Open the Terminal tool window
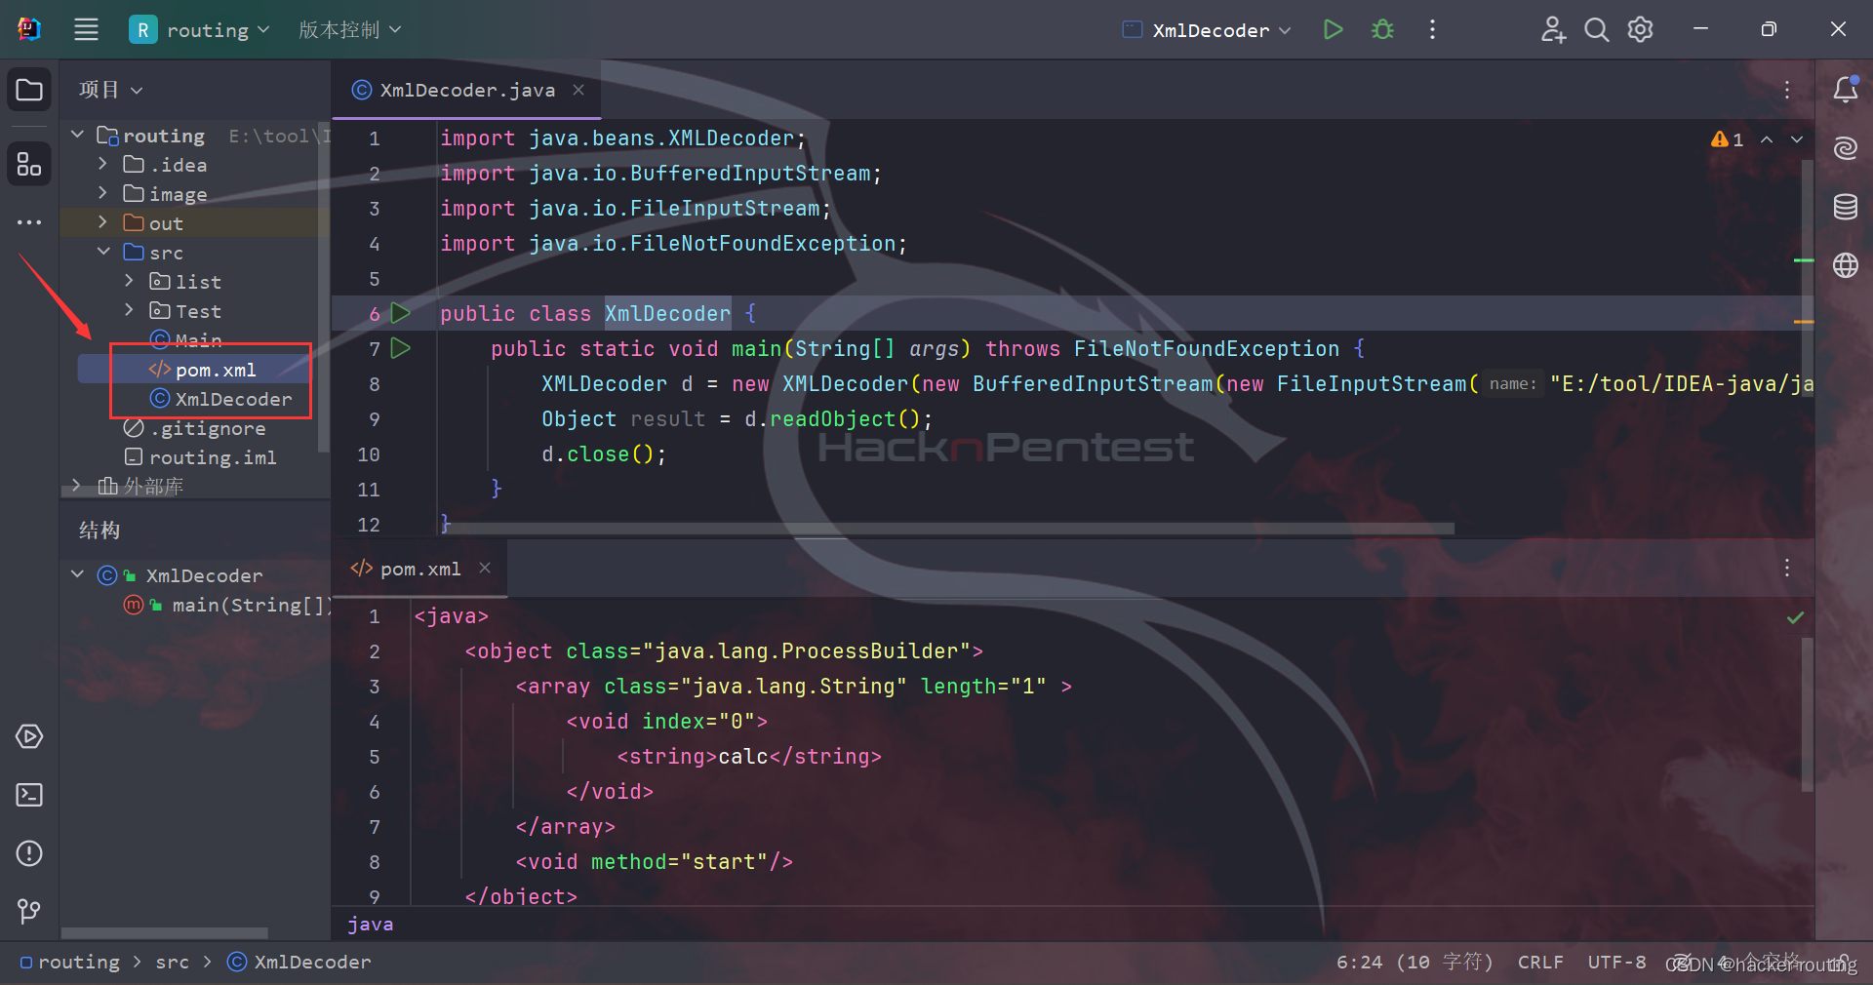This screenshot has width=1873, height=985. coord(29,795)
